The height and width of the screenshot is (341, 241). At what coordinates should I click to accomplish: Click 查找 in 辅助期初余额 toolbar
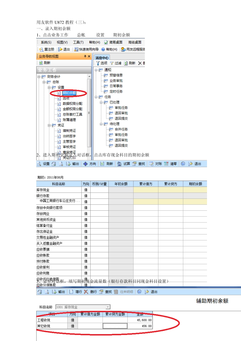[106, 292]
